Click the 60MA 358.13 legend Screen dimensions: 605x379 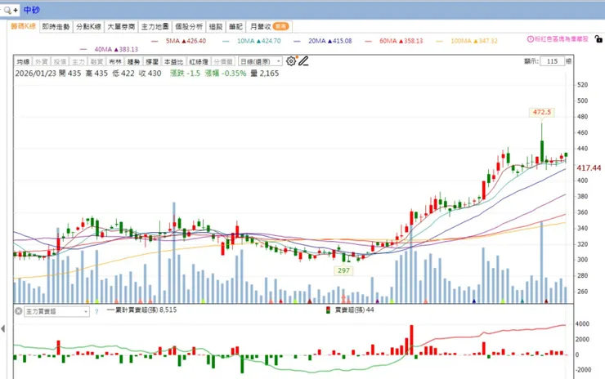pyautogui.click(x=394, y=41)
